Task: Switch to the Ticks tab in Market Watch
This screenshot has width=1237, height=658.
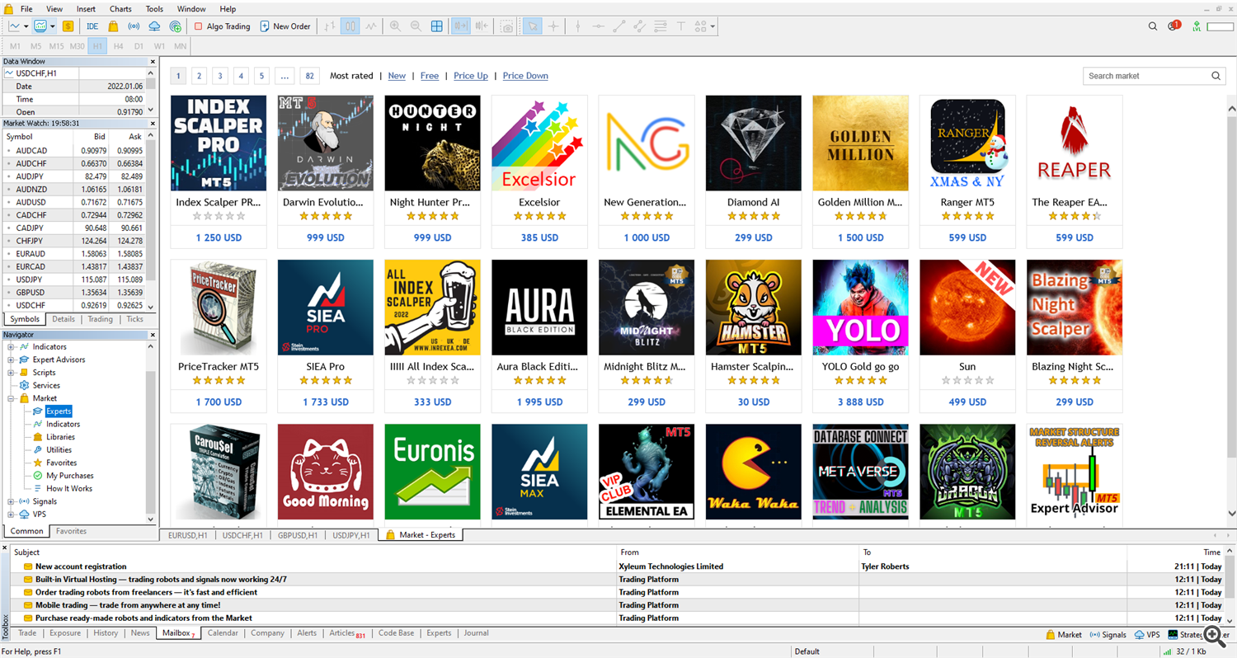Action: [134, 319]
